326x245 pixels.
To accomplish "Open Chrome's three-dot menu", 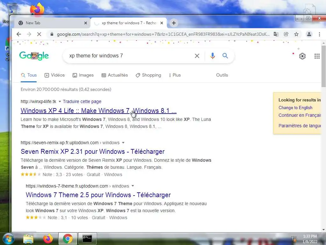I will coord(319,34).
